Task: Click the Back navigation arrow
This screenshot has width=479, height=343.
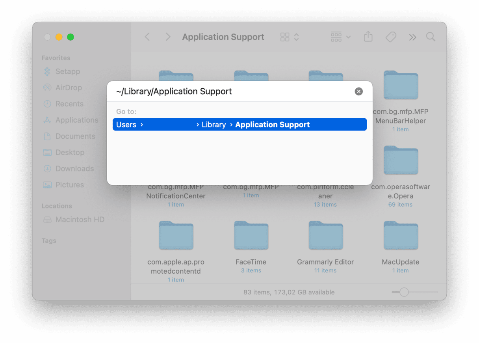Action: (147, 37)
